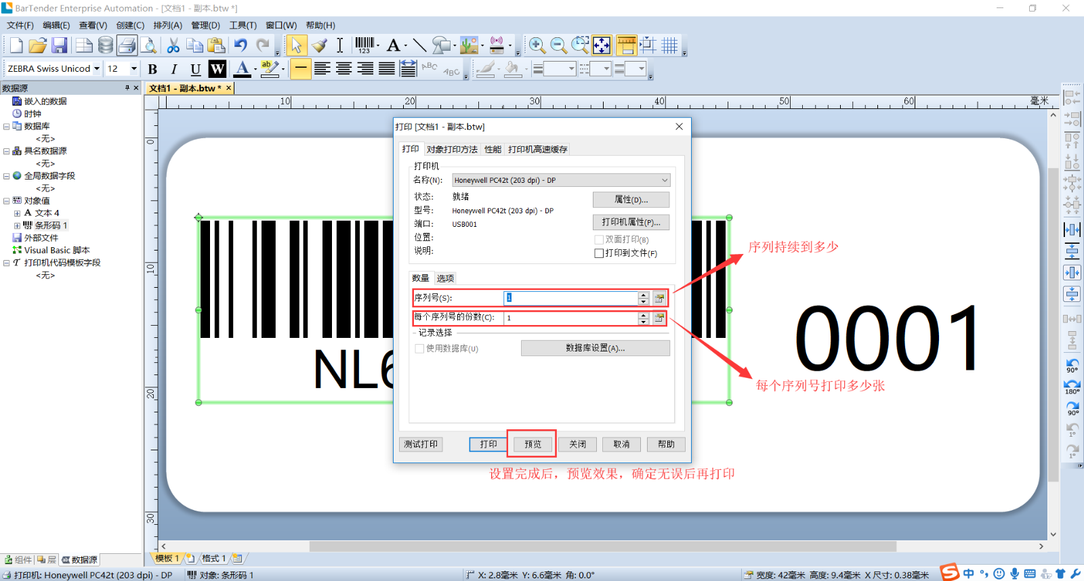
Task: Open the 工具(T) menu
Action: pos(243,25)
